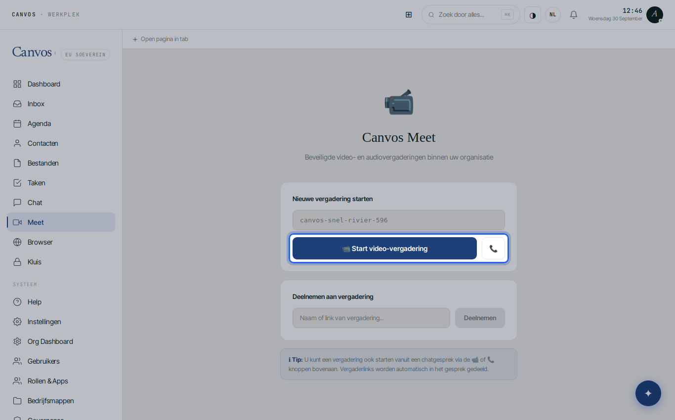Open notifications bell
675x420 pixels.
(x=574, y=15)
